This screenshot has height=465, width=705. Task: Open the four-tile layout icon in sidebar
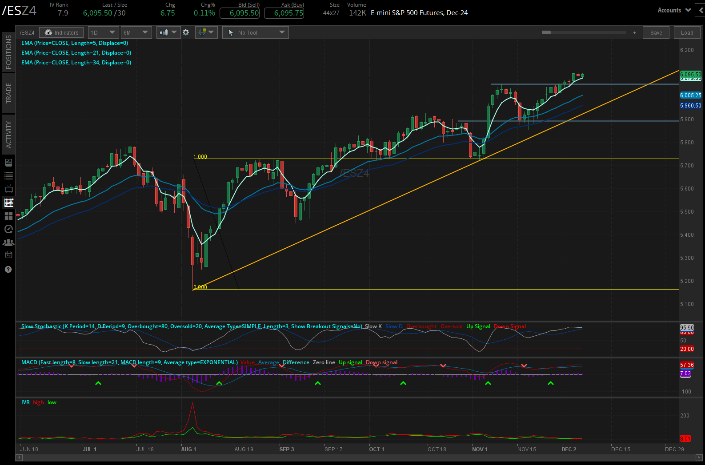8,216
